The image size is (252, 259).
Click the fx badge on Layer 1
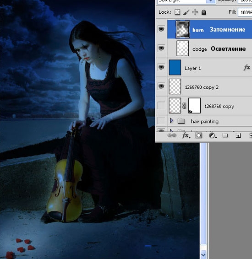click(247, 68)
